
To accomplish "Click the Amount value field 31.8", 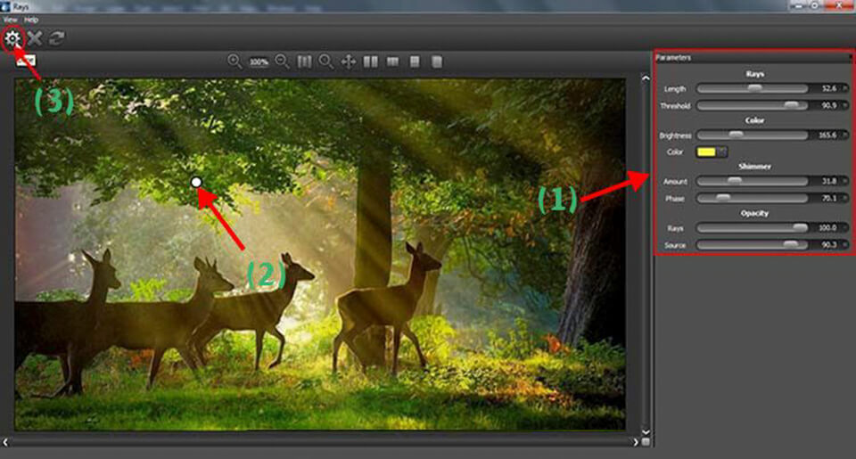I will tap(828, 181).
